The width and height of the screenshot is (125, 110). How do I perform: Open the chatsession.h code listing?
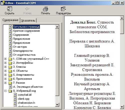[x=26, y=103]
